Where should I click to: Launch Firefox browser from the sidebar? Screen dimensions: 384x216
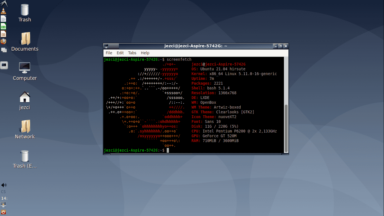click(4, 41)
